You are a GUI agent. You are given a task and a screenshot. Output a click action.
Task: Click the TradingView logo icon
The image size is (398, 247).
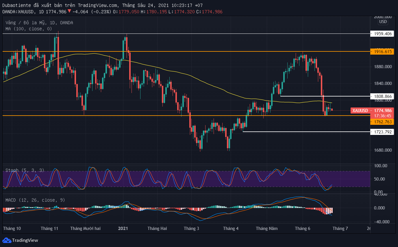7,240
